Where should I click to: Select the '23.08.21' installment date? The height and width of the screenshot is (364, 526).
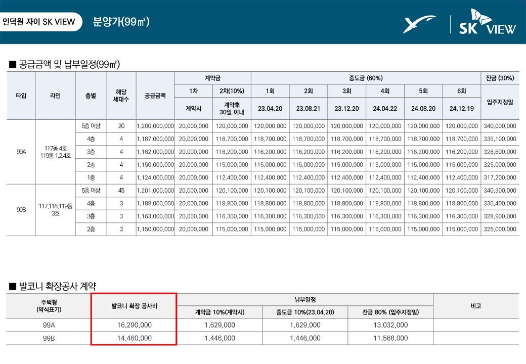309,109
